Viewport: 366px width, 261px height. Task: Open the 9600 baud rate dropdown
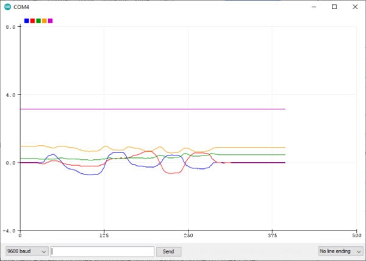click(27, 251)
